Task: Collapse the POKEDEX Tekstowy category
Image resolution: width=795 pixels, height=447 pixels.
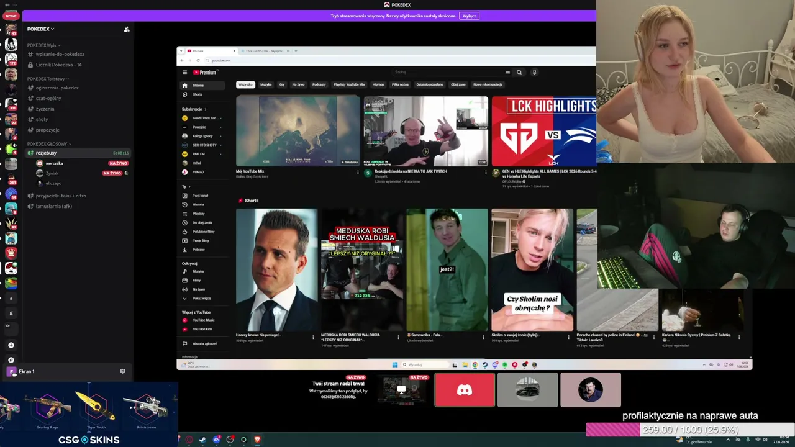Action: pyautogui.click(x=48, y=79)
